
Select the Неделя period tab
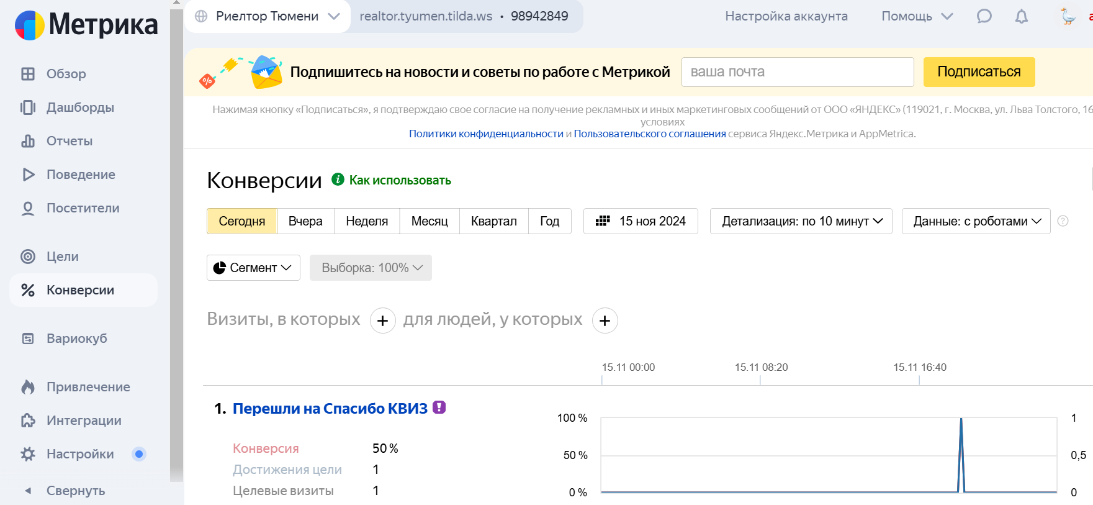pyautogui.click(x=367, y=221)
